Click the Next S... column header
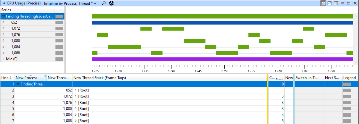Image resolution: width=359 pixels, height=124 pixels. point(333,78)
